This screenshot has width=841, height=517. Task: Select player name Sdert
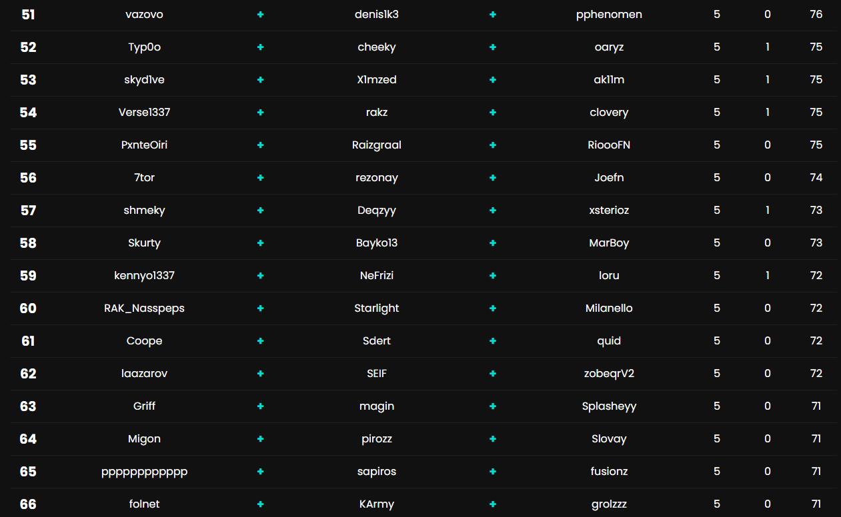[x=377, y=341]
